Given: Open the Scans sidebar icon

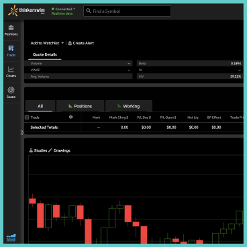Looking at the screenshot, I should pos(11,93).
